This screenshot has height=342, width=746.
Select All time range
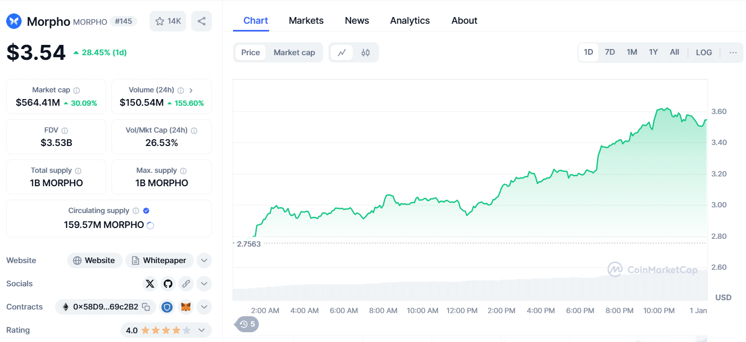pos(674,52)
